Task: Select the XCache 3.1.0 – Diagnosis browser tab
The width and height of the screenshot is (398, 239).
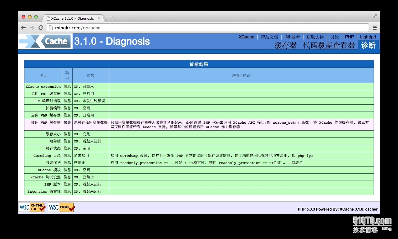Action: pos(73,18)
